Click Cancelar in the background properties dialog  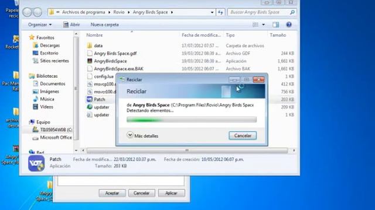pos(142,193)
